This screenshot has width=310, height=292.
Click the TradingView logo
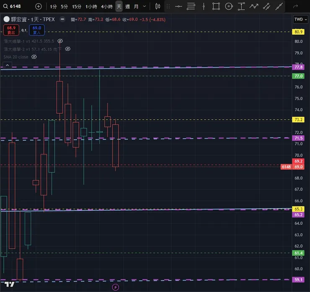[9, 284]
